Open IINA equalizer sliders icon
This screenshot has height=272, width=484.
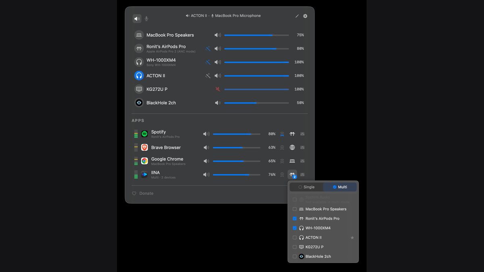[302, 174]
